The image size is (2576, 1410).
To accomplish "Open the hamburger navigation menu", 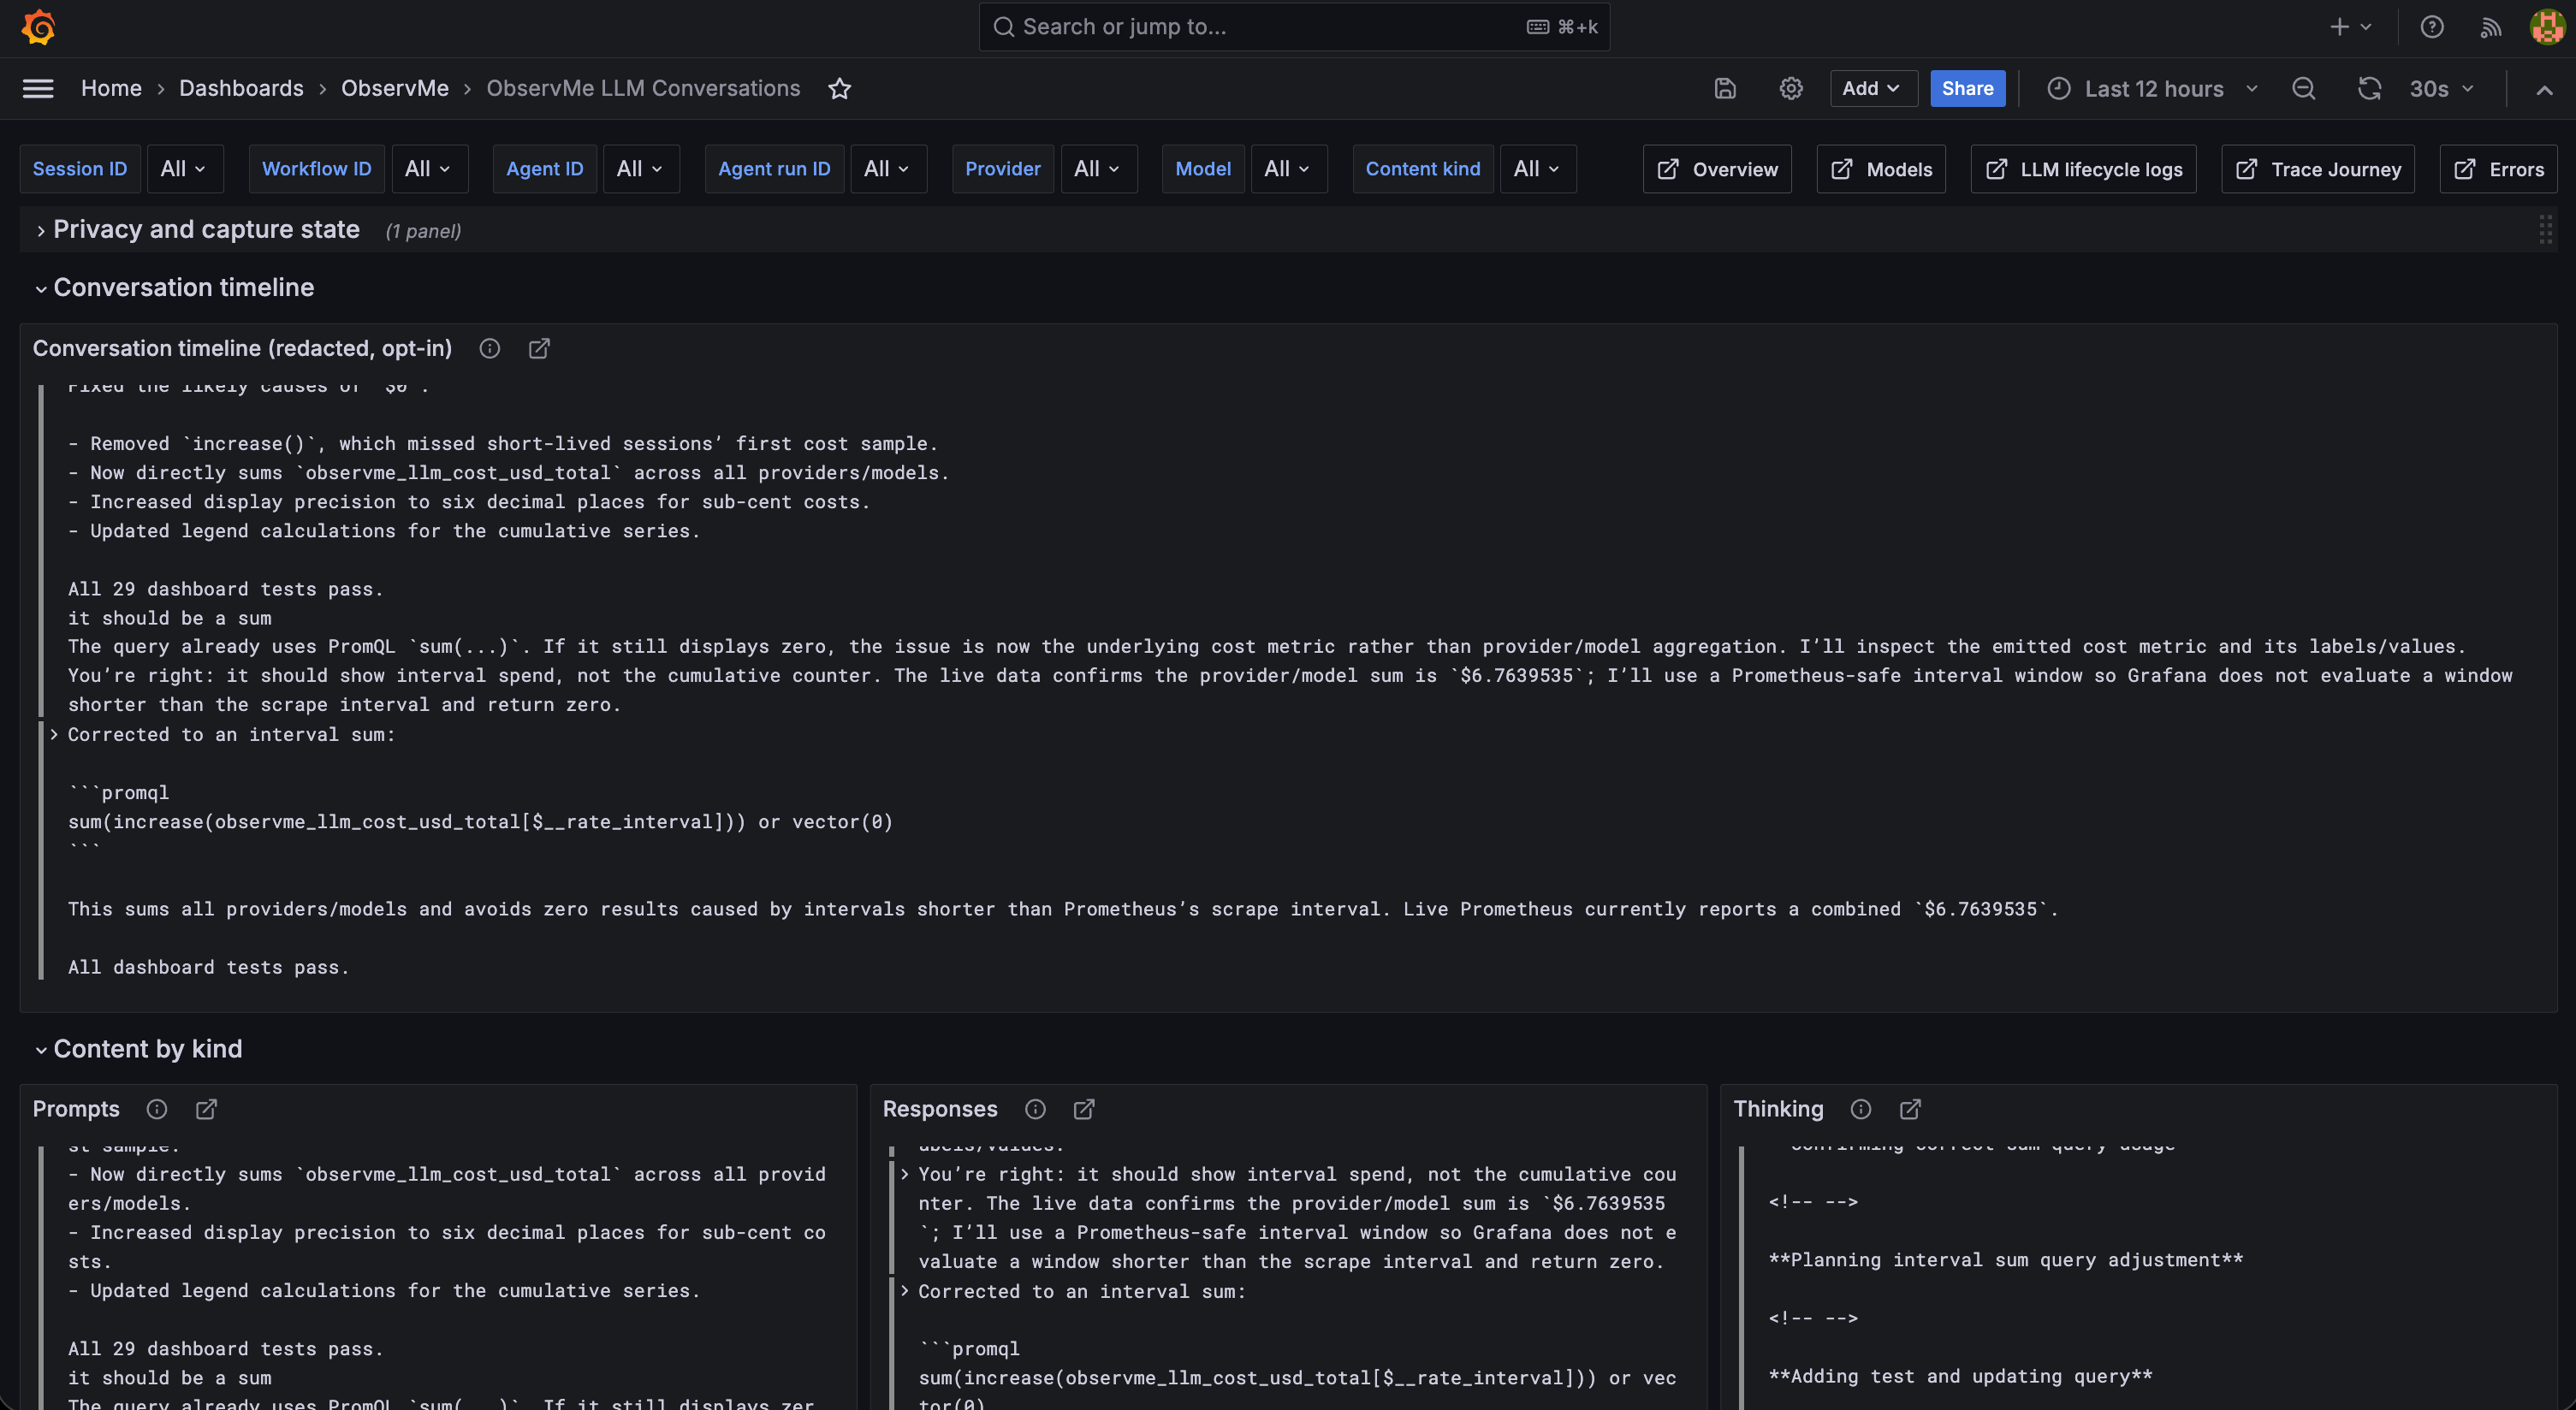I will pos(38,89).
